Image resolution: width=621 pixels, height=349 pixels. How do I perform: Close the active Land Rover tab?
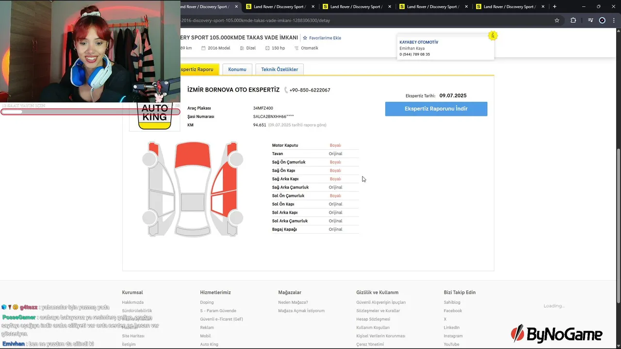(236, 7)
